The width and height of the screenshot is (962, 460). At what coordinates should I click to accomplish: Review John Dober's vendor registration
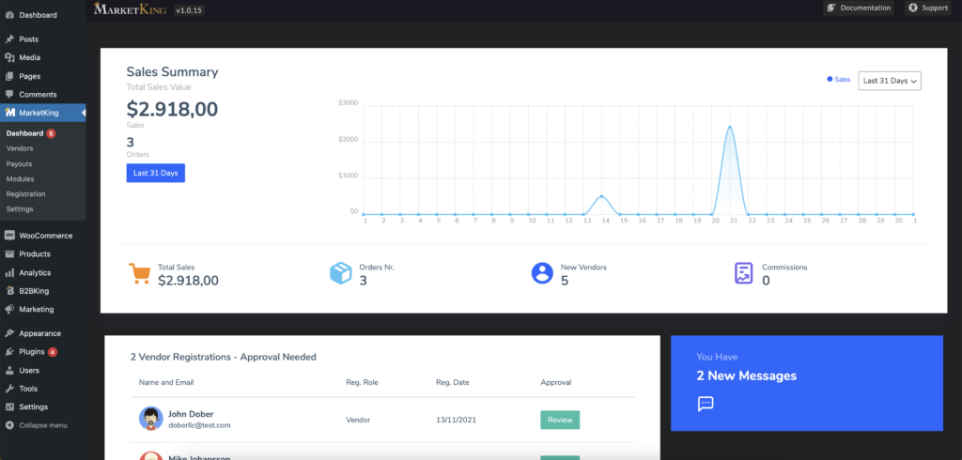(560, 421)
